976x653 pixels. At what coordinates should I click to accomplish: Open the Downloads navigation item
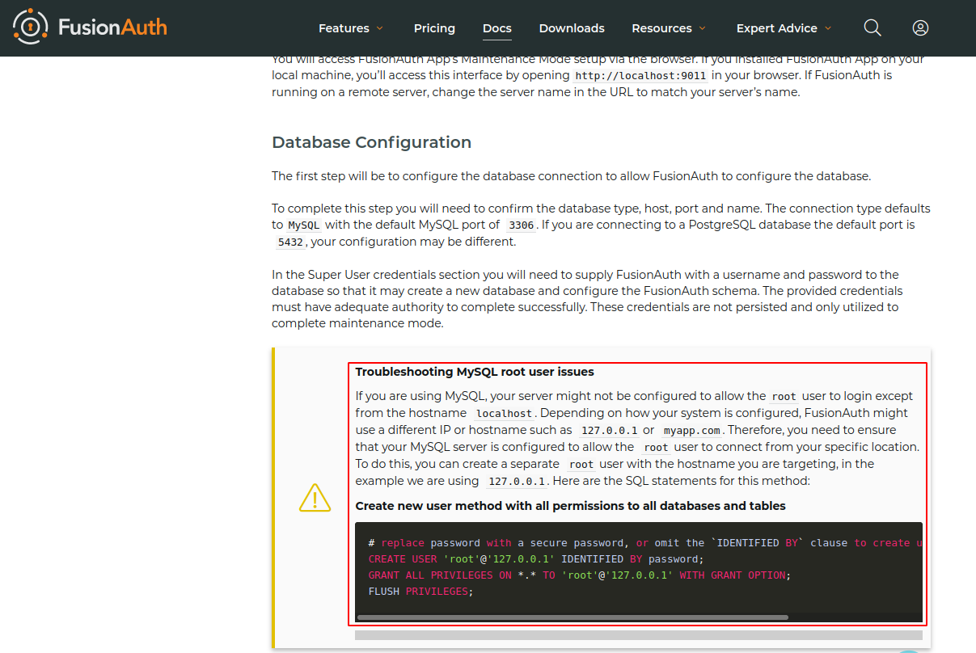click(572, 28)
